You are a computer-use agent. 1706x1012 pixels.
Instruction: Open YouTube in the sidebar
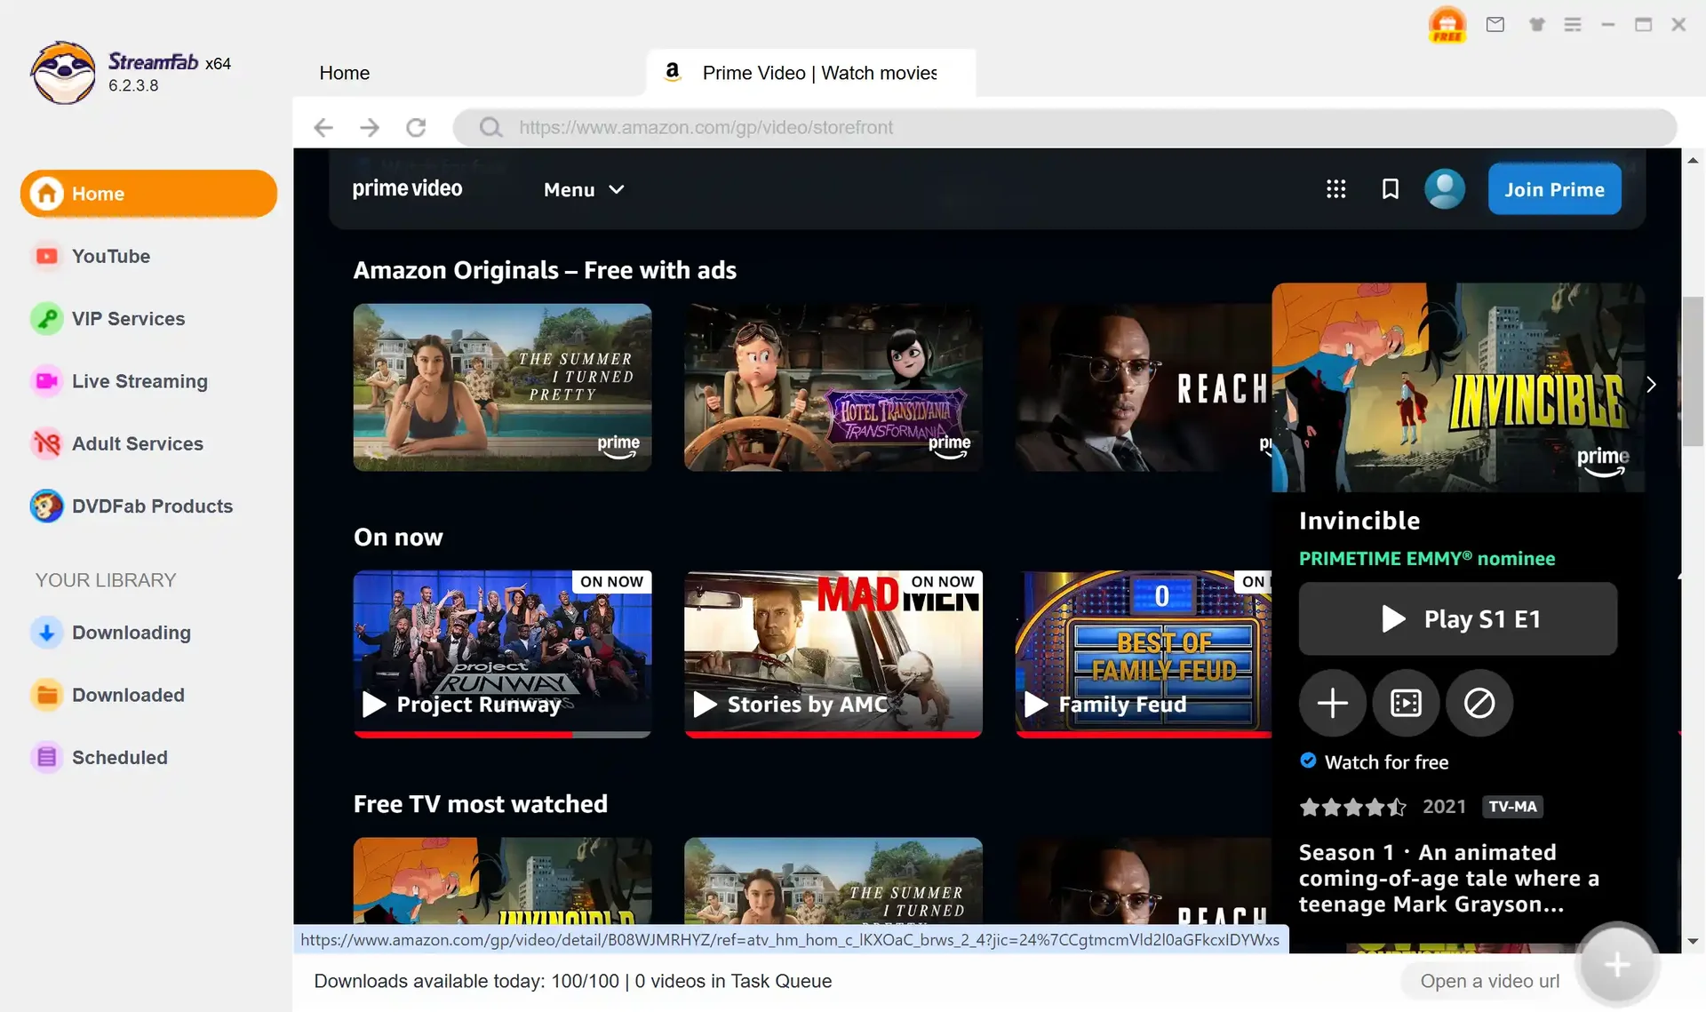pos(111,257)
